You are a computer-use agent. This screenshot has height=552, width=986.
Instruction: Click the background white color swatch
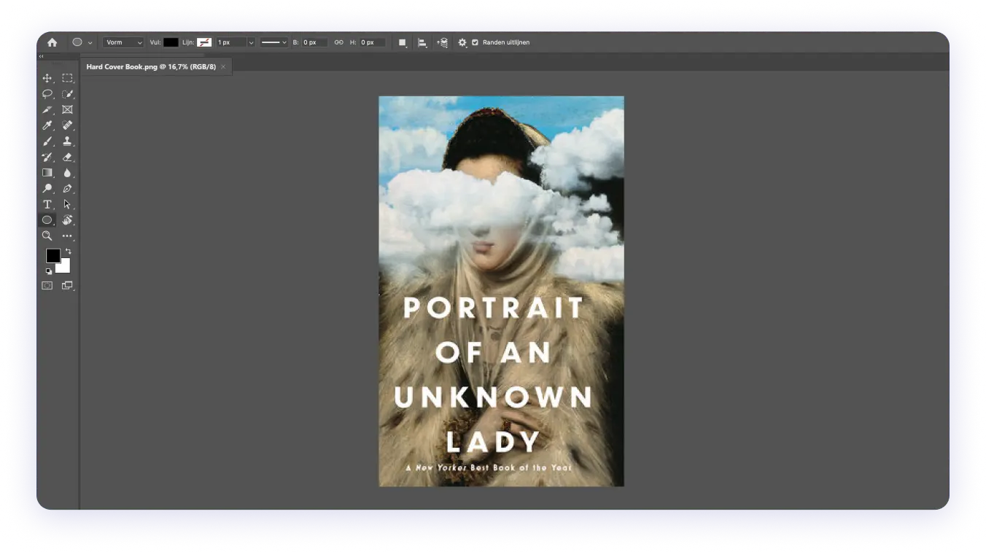[x=64, y=268]
